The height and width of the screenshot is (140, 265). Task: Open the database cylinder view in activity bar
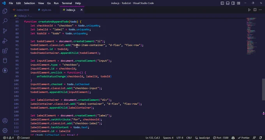(5, 60)
